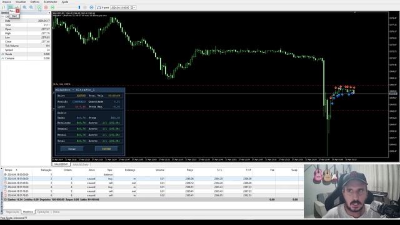Switch chart to bar chart mode icon
400x225 pixels.
(4, 7)
